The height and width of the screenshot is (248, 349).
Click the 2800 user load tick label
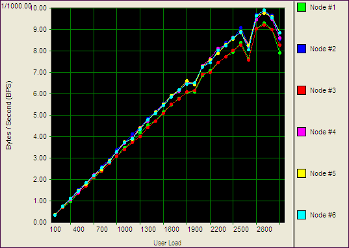tap(265, 229)
